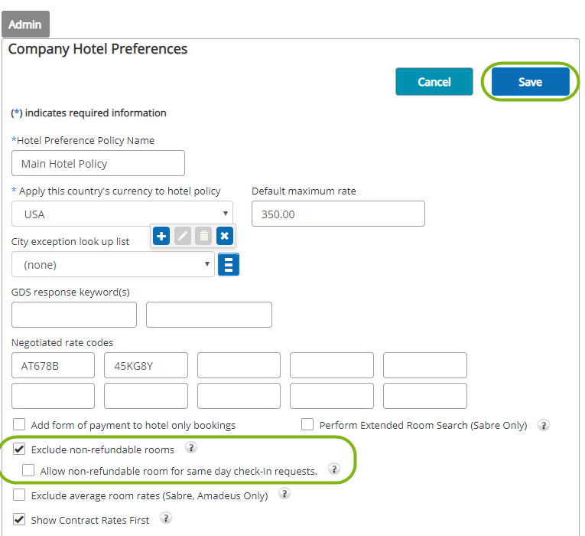Open help for Exclude average room rates

(x=284, y=494)
